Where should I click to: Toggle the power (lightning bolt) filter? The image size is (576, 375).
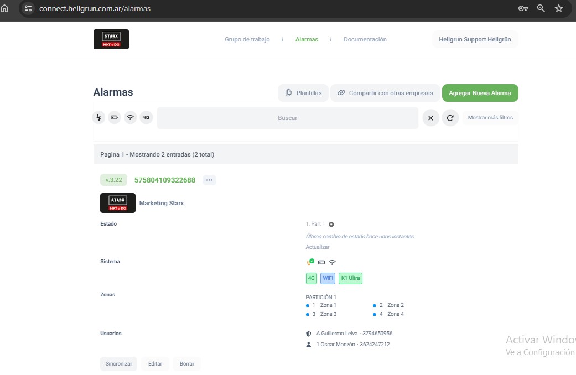click(98, 117)
